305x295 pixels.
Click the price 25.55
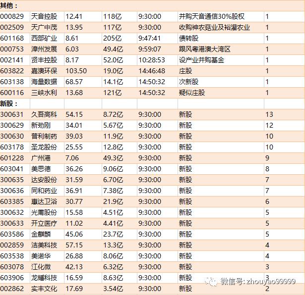point(74,147)
